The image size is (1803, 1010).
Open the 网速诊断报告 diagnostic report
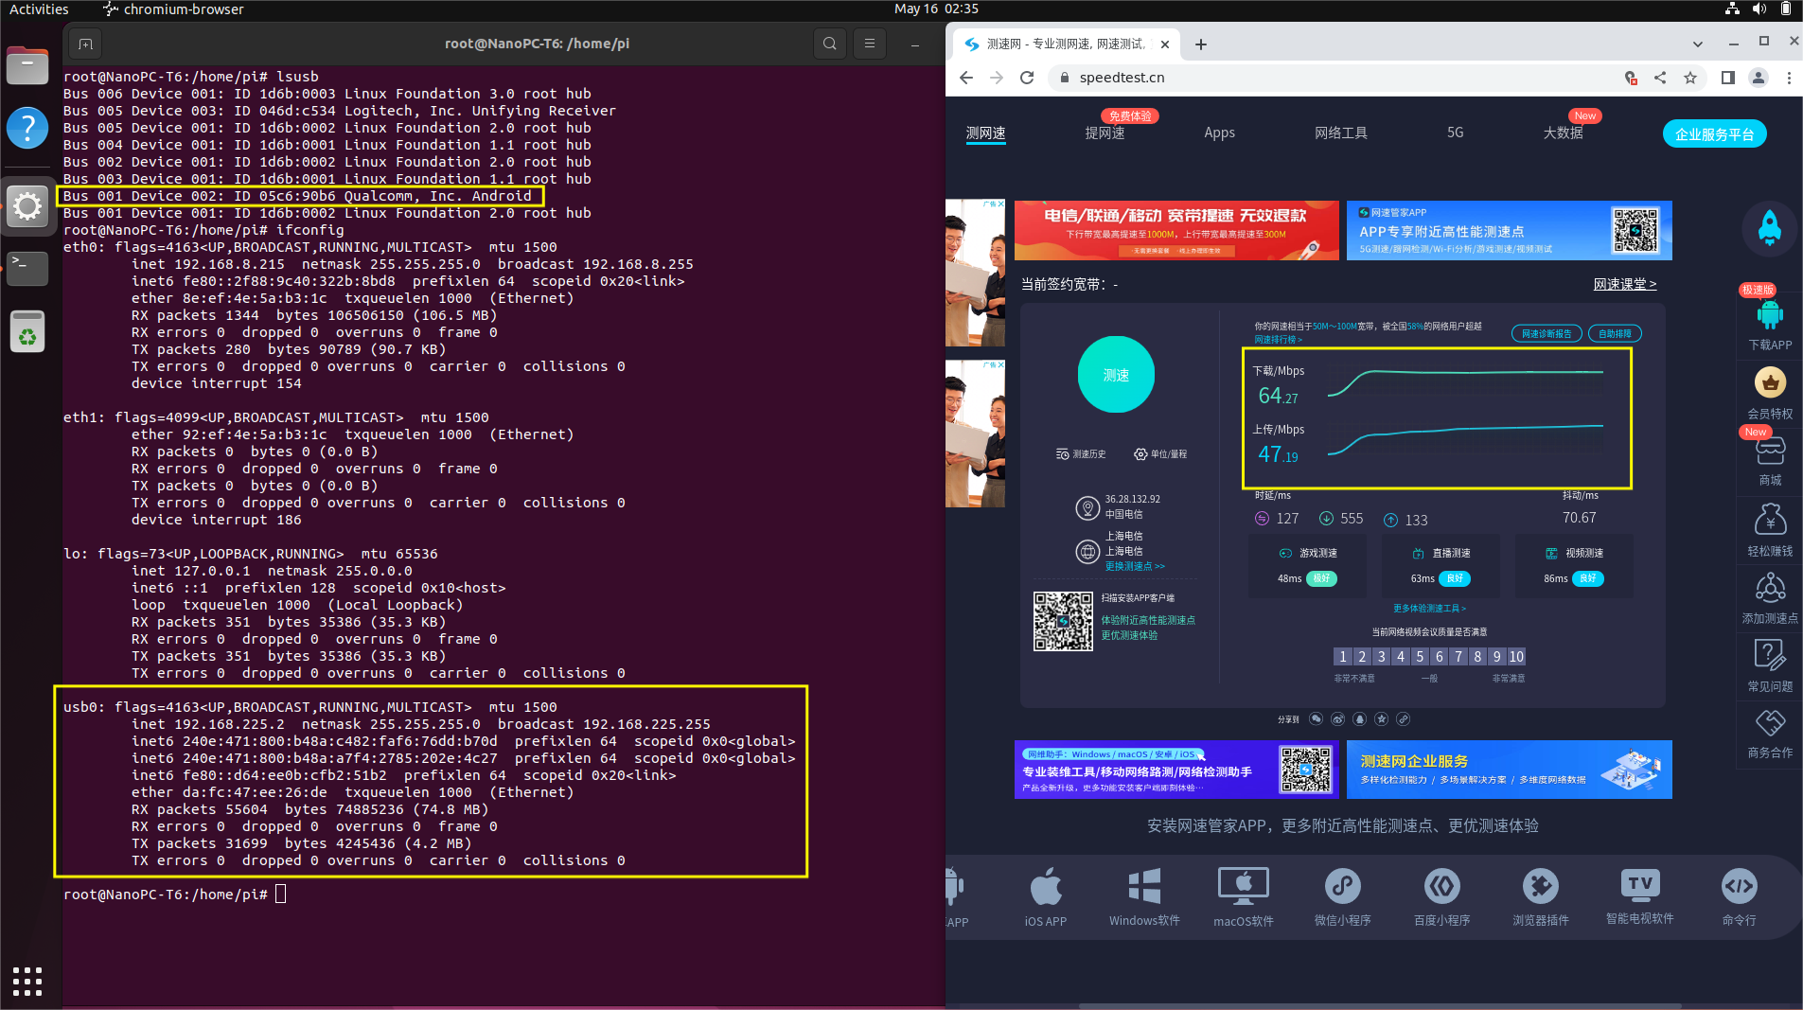click(x=1547, y=333)
